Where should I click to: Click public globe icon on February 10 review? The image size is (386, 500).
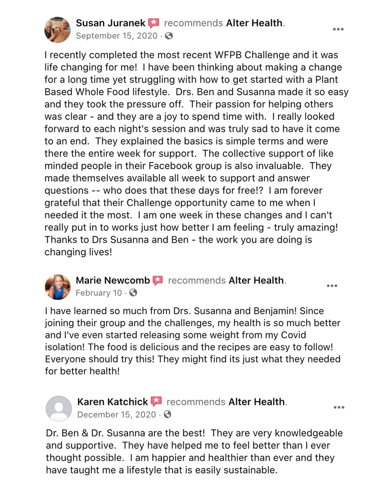pyautogui.click(x=133, y=293)
